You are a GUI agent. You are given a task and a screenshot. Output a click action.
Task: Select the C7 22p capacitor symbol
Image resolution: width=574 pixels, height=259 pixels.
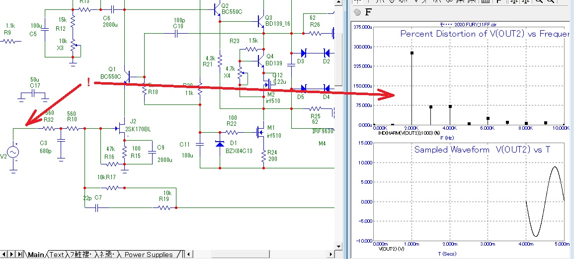click(97, 208)
